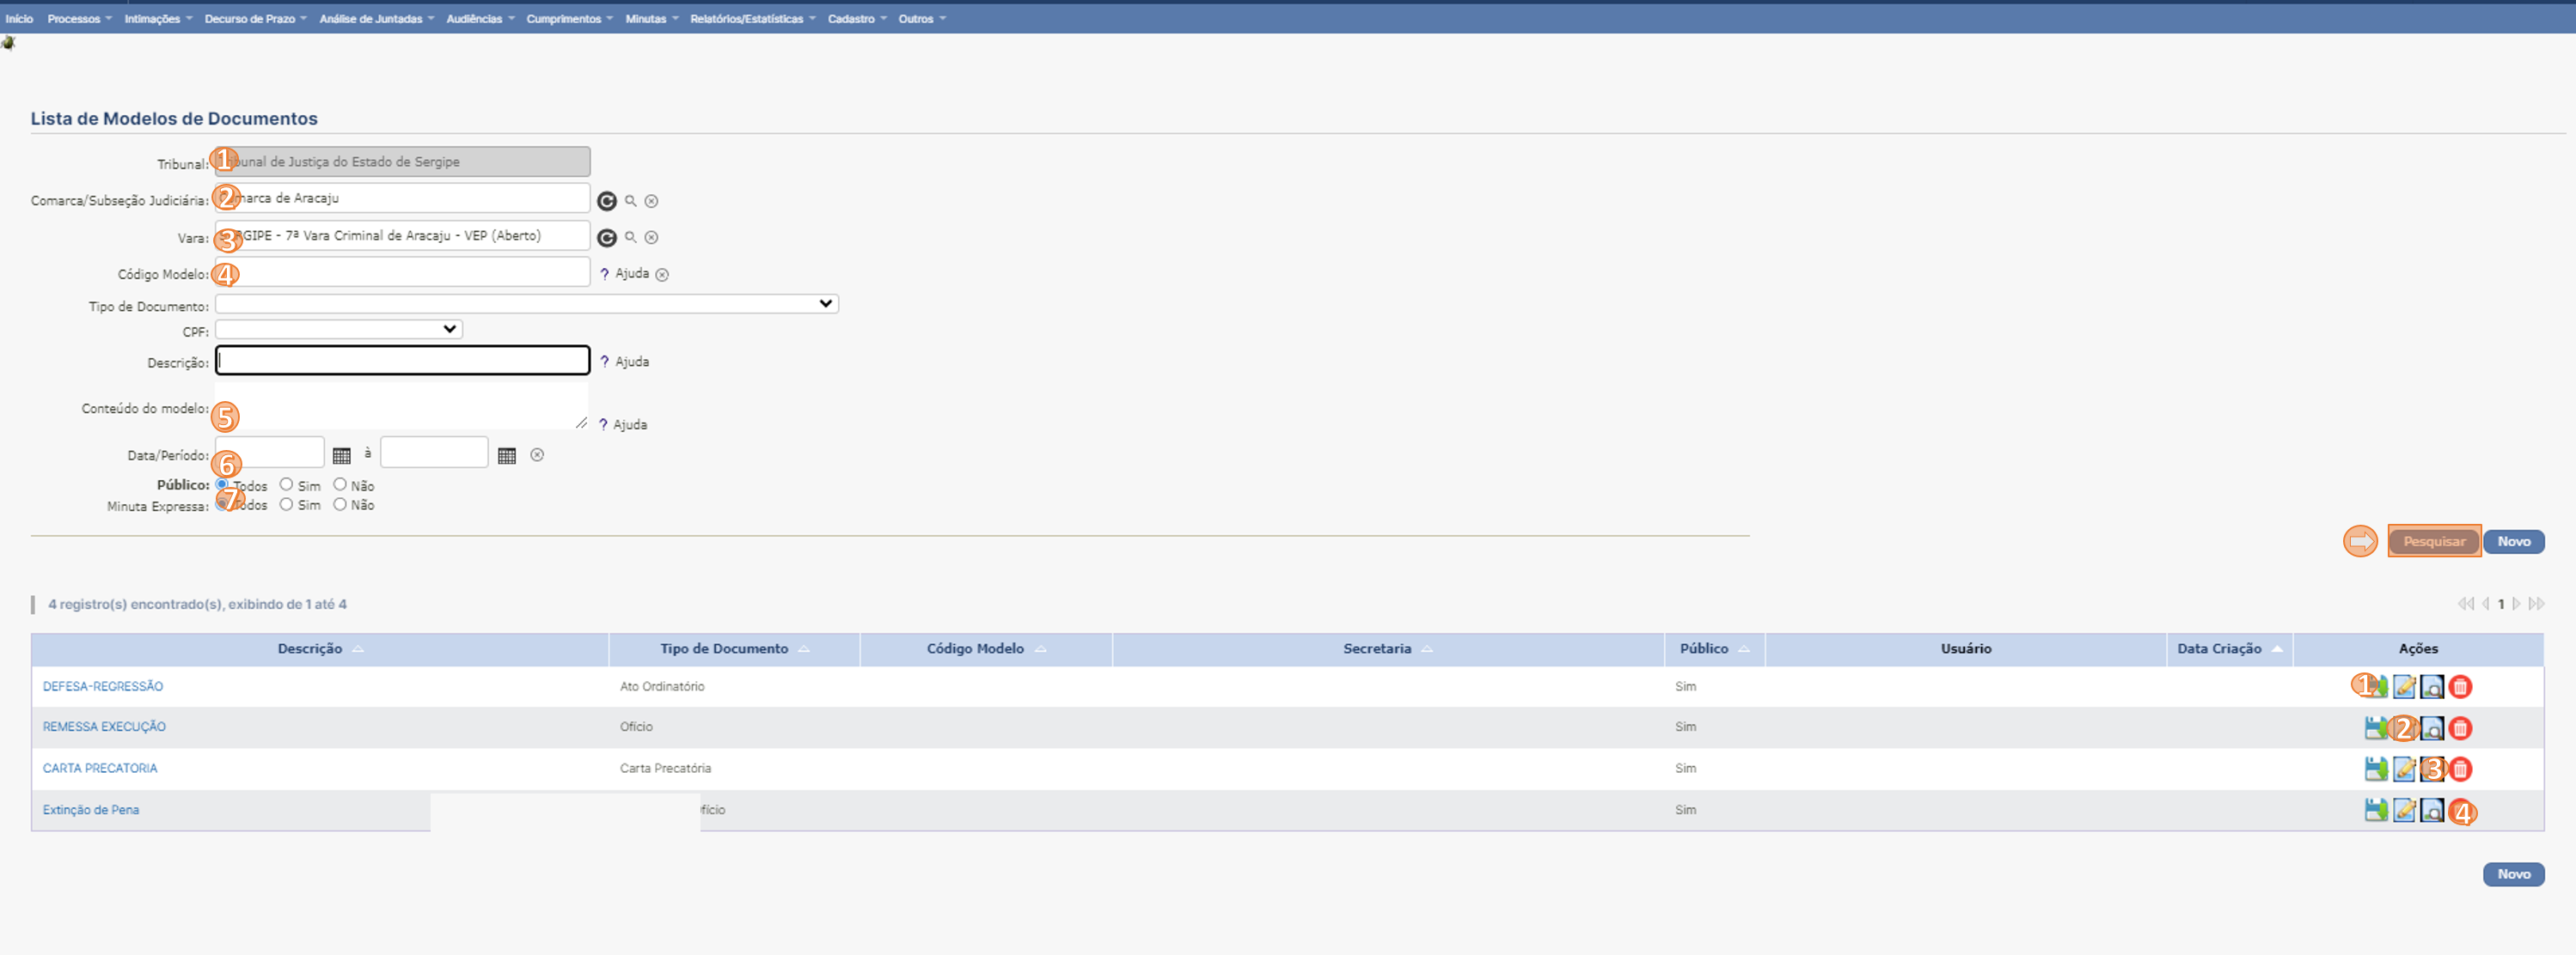Screen dimensions: 2576x955
Task: Edit the DEFESA-REGRESSÃO model
Action: point(2404,686)
